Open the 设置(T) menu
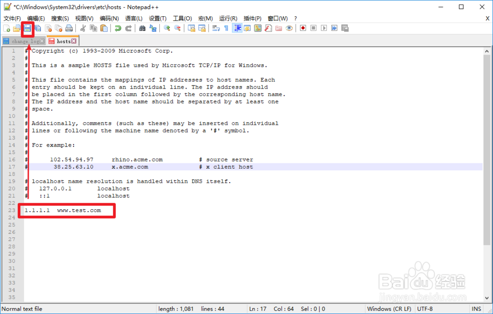493x314 pixels. (x=158, y=19)
